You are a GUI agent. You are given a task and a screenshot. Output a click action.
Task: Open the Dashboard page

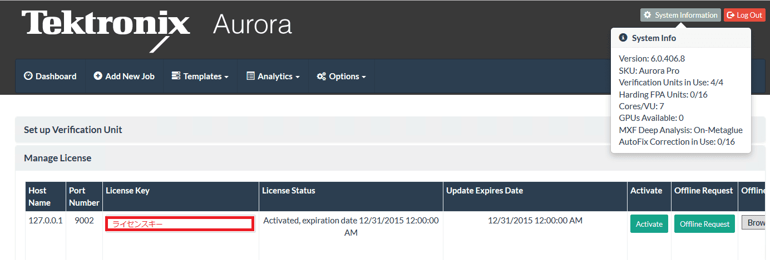[51, 77]
